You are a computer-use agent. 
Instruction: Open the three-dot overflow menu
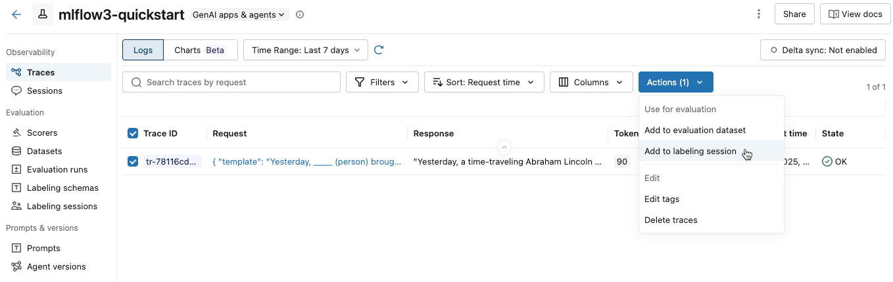pos(759,14)
